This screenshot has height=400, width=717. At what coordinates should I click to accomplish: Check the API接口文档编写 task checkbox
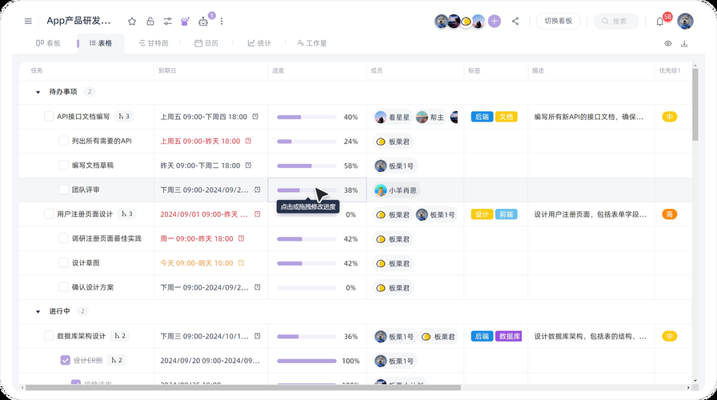pos(49,117)
